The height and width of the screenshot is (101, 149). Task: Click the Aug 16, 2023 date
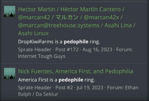[x=97, y=49]
